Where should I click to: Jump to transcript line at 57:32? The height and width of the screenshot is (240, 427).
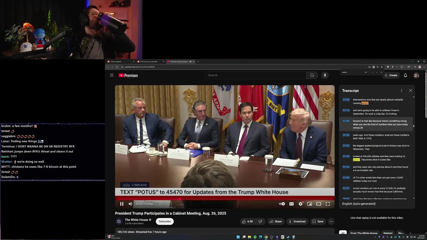point(376,147)
